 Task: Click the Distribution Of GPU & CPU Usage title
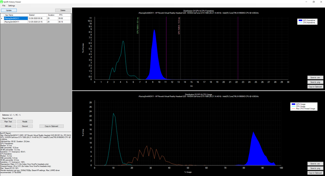199,94
